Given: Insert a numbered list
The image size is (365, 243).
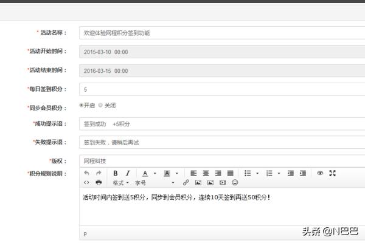Looking at the screenshot, I should [x=269, y=173].
